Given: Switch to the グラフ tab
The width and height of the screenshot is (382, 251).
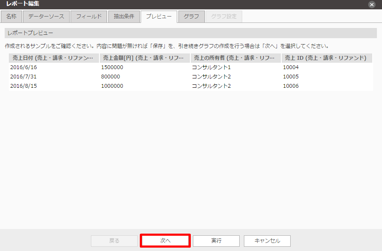Looking at the screenshot, I should coord(191,17).
